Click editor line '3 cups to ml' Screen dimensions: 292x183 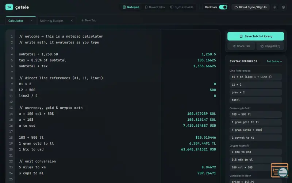(31, 173)
